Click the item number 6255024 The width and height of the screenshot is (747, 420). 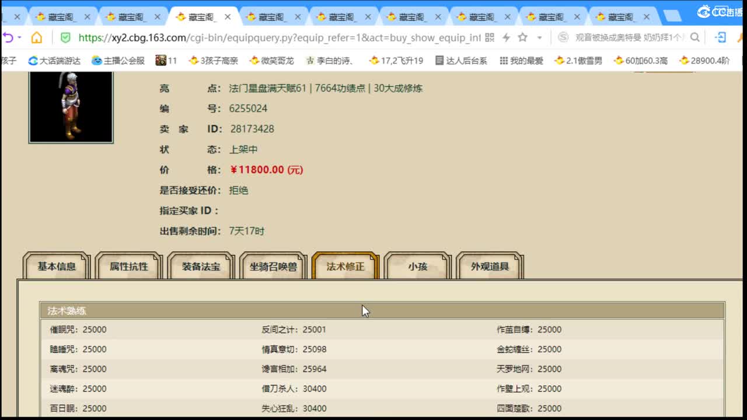tap(248, 108)
